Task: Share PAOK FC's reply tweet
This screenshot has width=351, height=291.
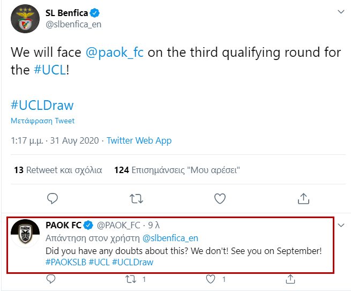Action: coord(290,279)
